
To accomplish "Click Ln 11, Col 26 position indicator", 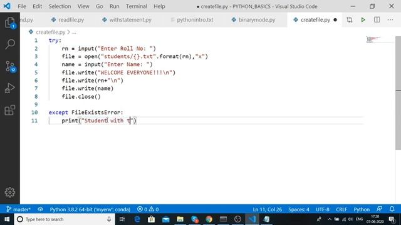I will point(268,209).
